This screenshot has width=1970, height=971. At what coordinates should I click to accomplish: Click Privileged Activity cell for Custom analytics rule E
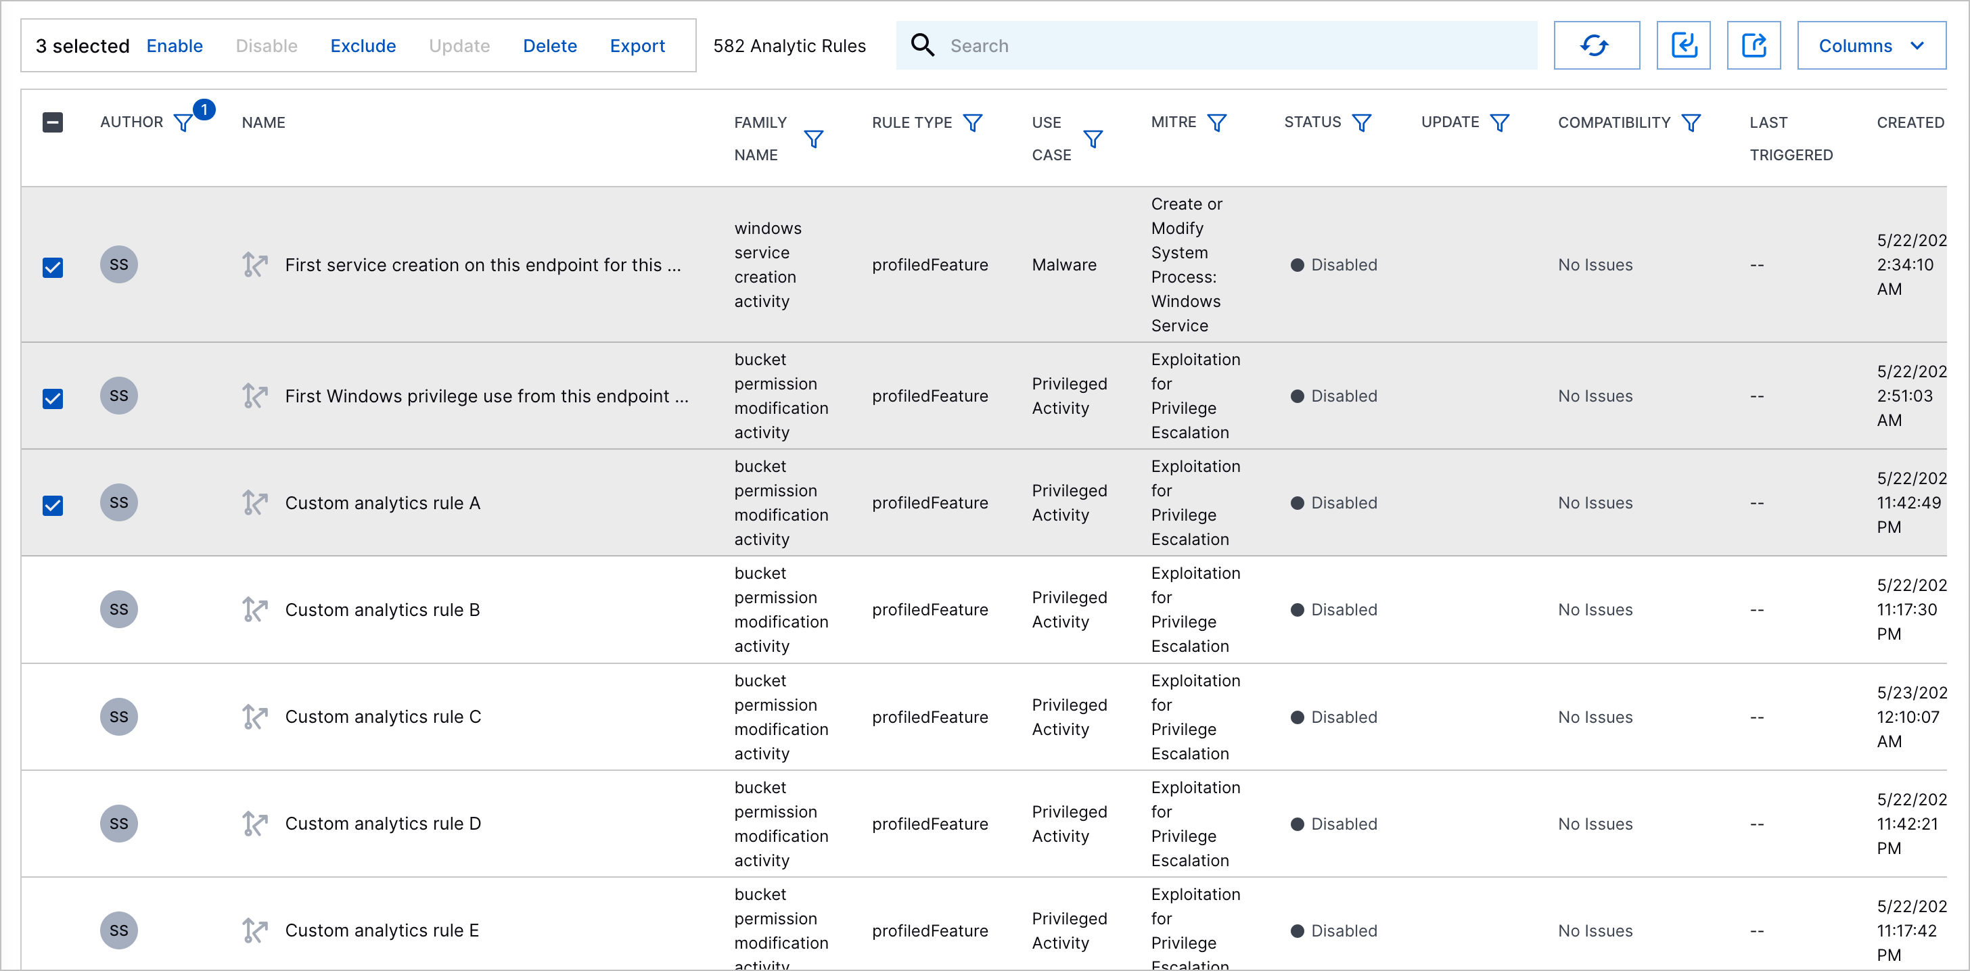point(1069,931)
